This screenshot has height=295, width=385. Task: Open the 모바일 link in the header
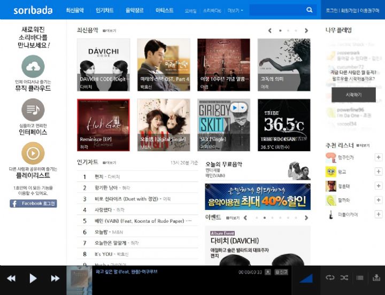click(x=190, y=11)
